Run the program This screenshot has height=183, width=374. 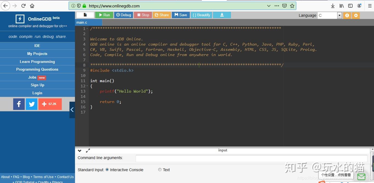tap(104, 15)
